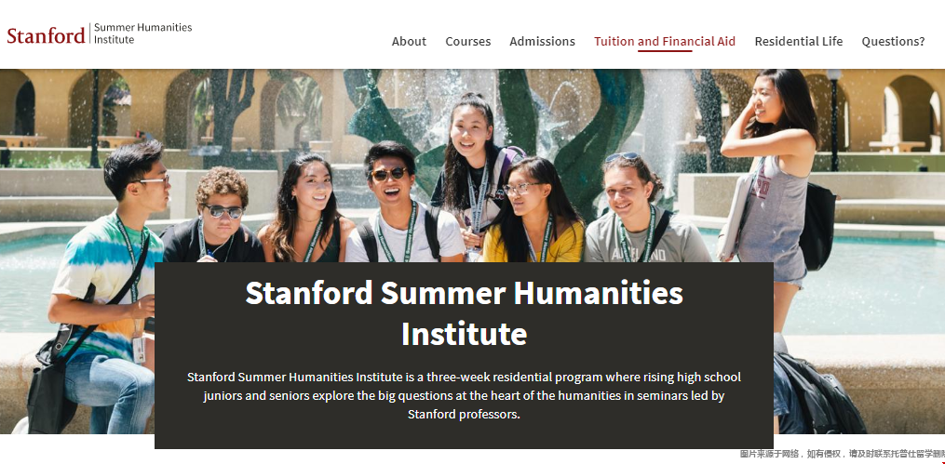Click the Stanford wordmark logo
945x464 pixels.
[46, 35]
